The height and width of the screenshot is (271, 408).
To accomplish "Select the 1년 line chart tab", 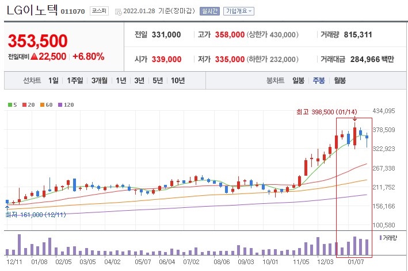I will pyautogui.click(x=121, y=80).
